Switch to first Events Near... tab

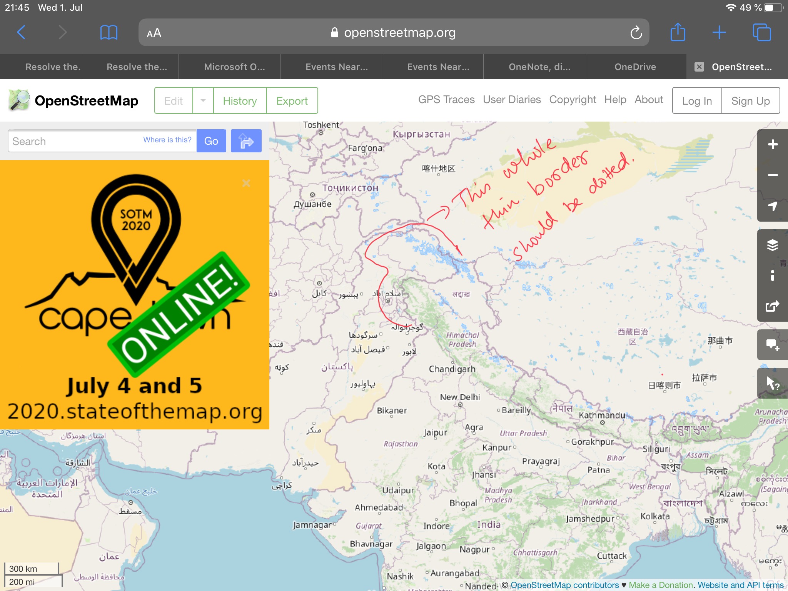point(331,67)
